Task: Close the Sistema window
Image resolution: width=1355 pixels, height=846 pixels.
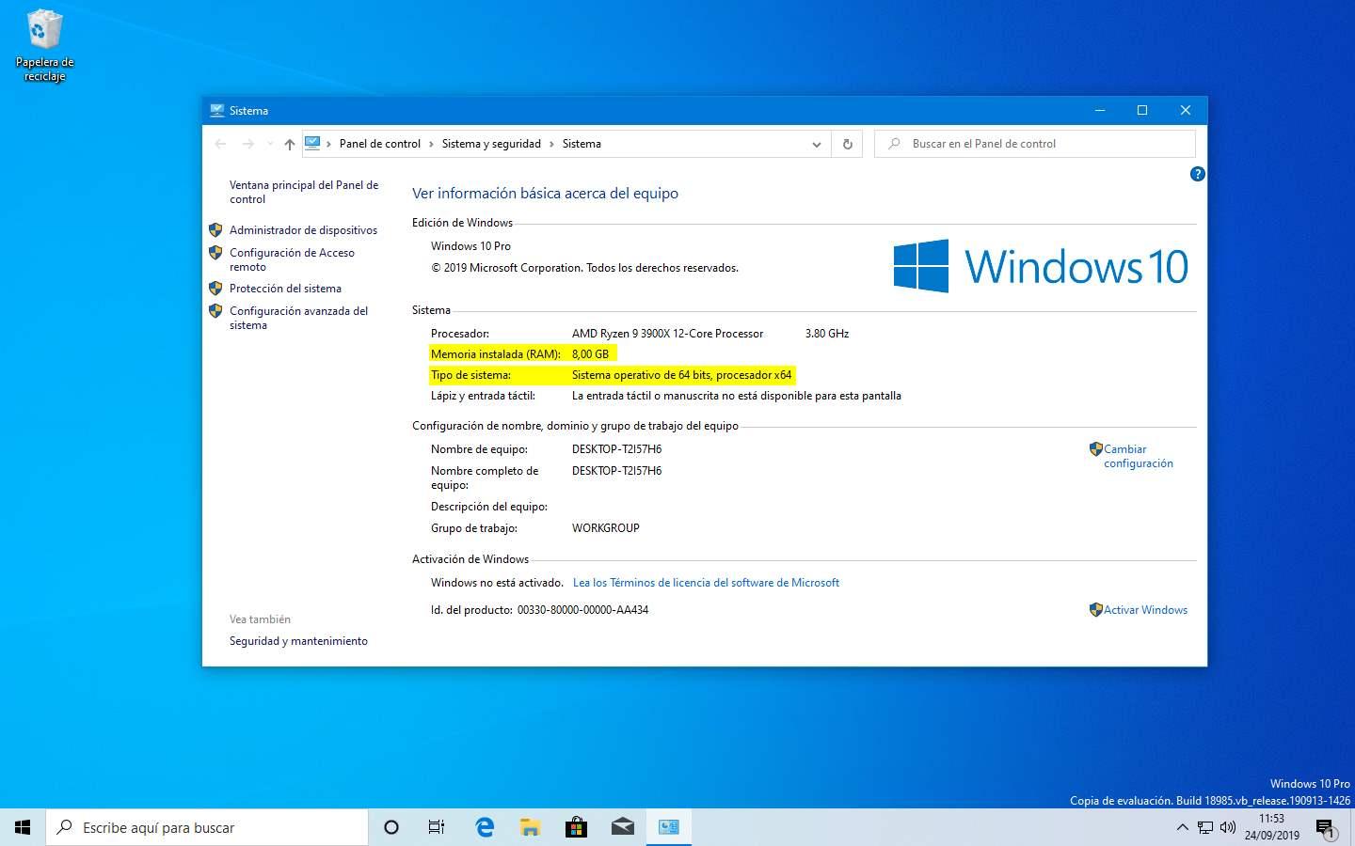Action: coord(1186,110)
